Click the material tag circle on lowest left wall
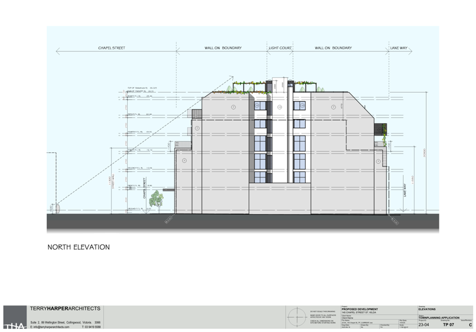476x332 pixels. (184, 160)
